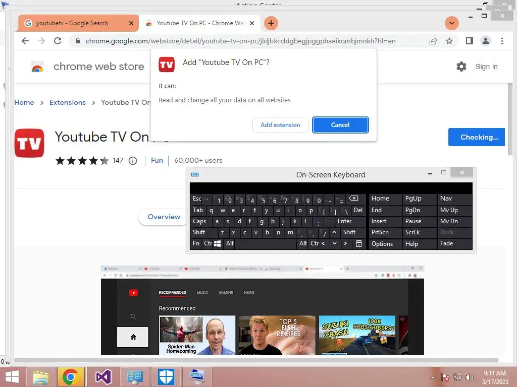The height and width of the screenshot is (387, 517).
Task: Open File Explorer from the taskbar
Action: tap(40, 377)
